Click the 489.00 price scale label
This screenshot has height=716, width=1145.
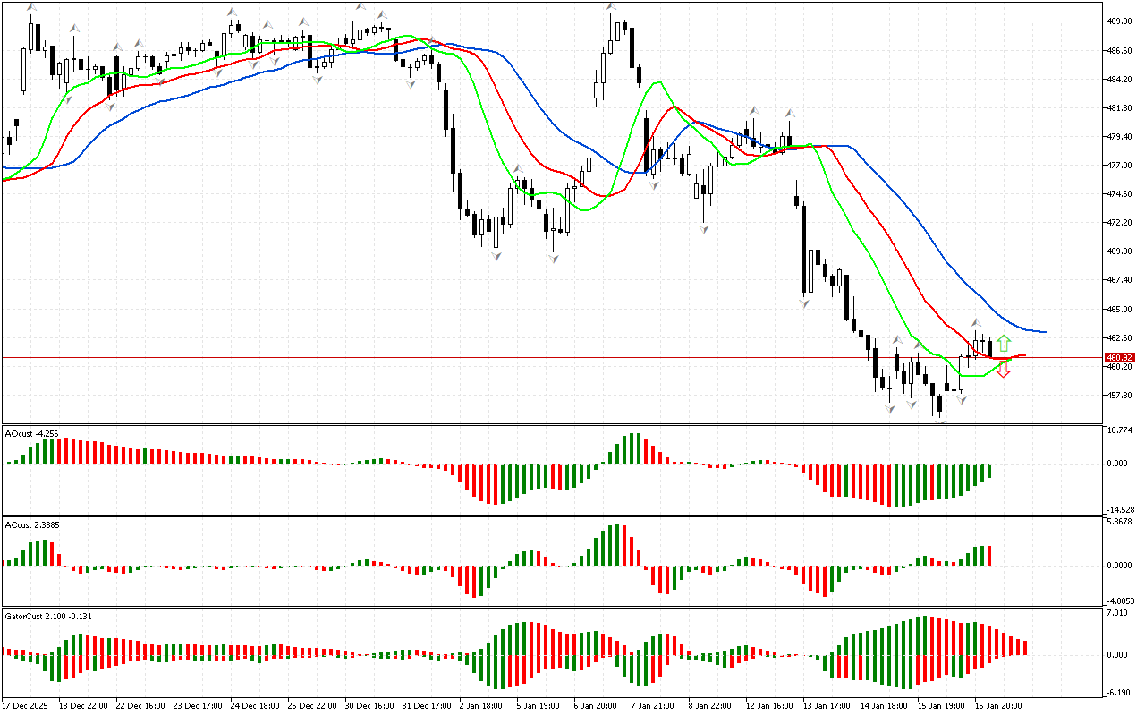point(1119,21)
